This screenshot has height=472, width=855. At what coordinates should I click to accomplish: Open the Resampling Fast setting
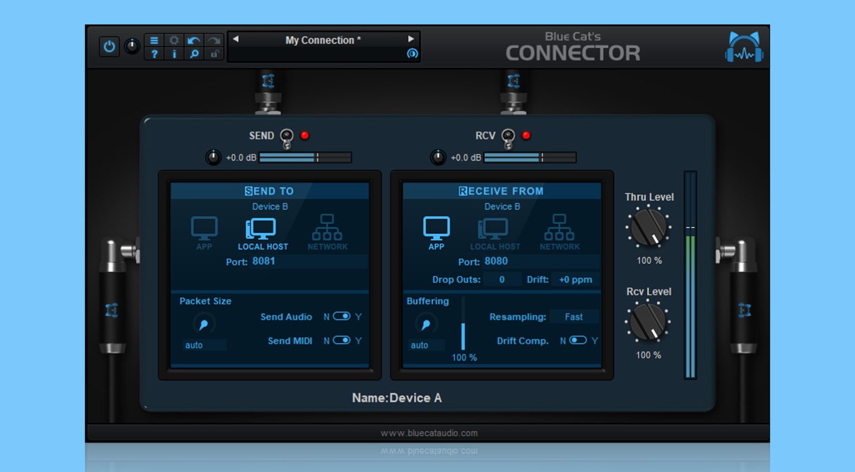click(x=574, y=316)
